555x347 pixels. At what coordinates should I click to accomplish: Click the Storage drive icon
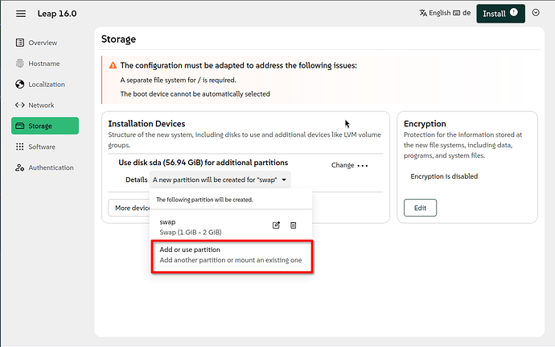click(20, 126)
